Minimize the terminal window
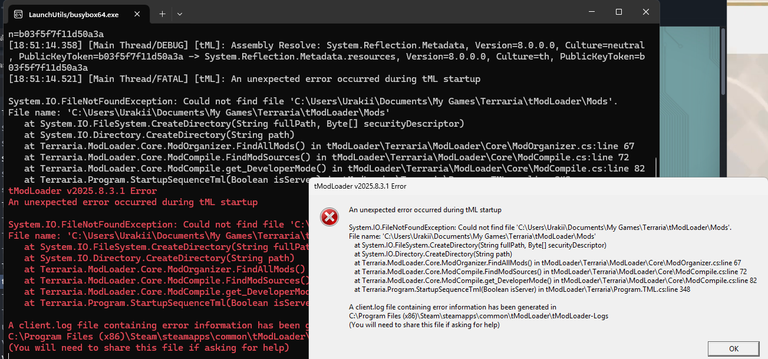The height and width of the screenshot is (359, 768). click(591, 12)
